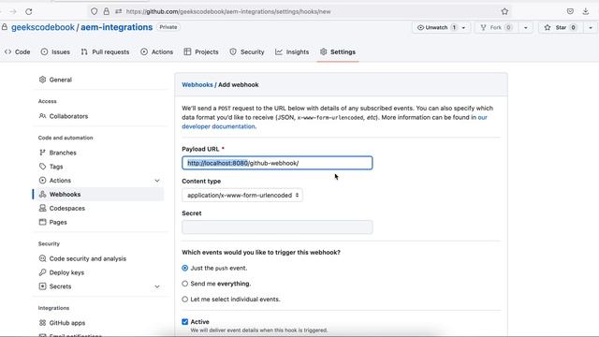Image resolution: width=599 pixels, height=337 pixels.
Task: Select Just the push event radio
Action: [185, 268]
